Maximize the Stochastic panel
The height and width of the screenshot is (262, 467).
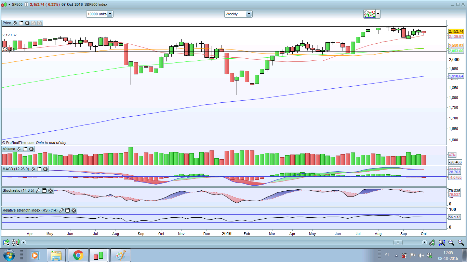[x=44, y=190]
